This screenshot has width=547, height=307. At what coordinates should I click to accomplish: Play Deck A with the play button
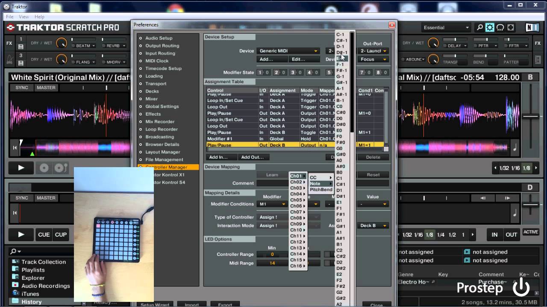pos(21,168)
